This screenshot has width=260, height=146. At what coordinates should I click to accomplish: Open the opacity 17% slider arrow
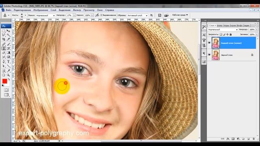click(x=74, y=15)
